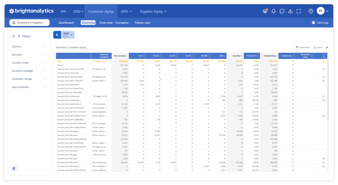Click row Account Demo Brussel 1
Image resolution: width=338 pixels, height=185 pixels.
pyautogui.click(x=191, y=162)
